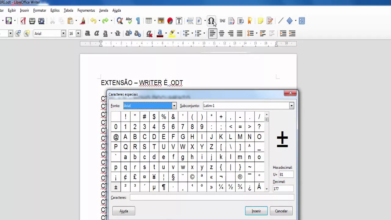Click the Insert Chart icon

(x=170, y=21)
